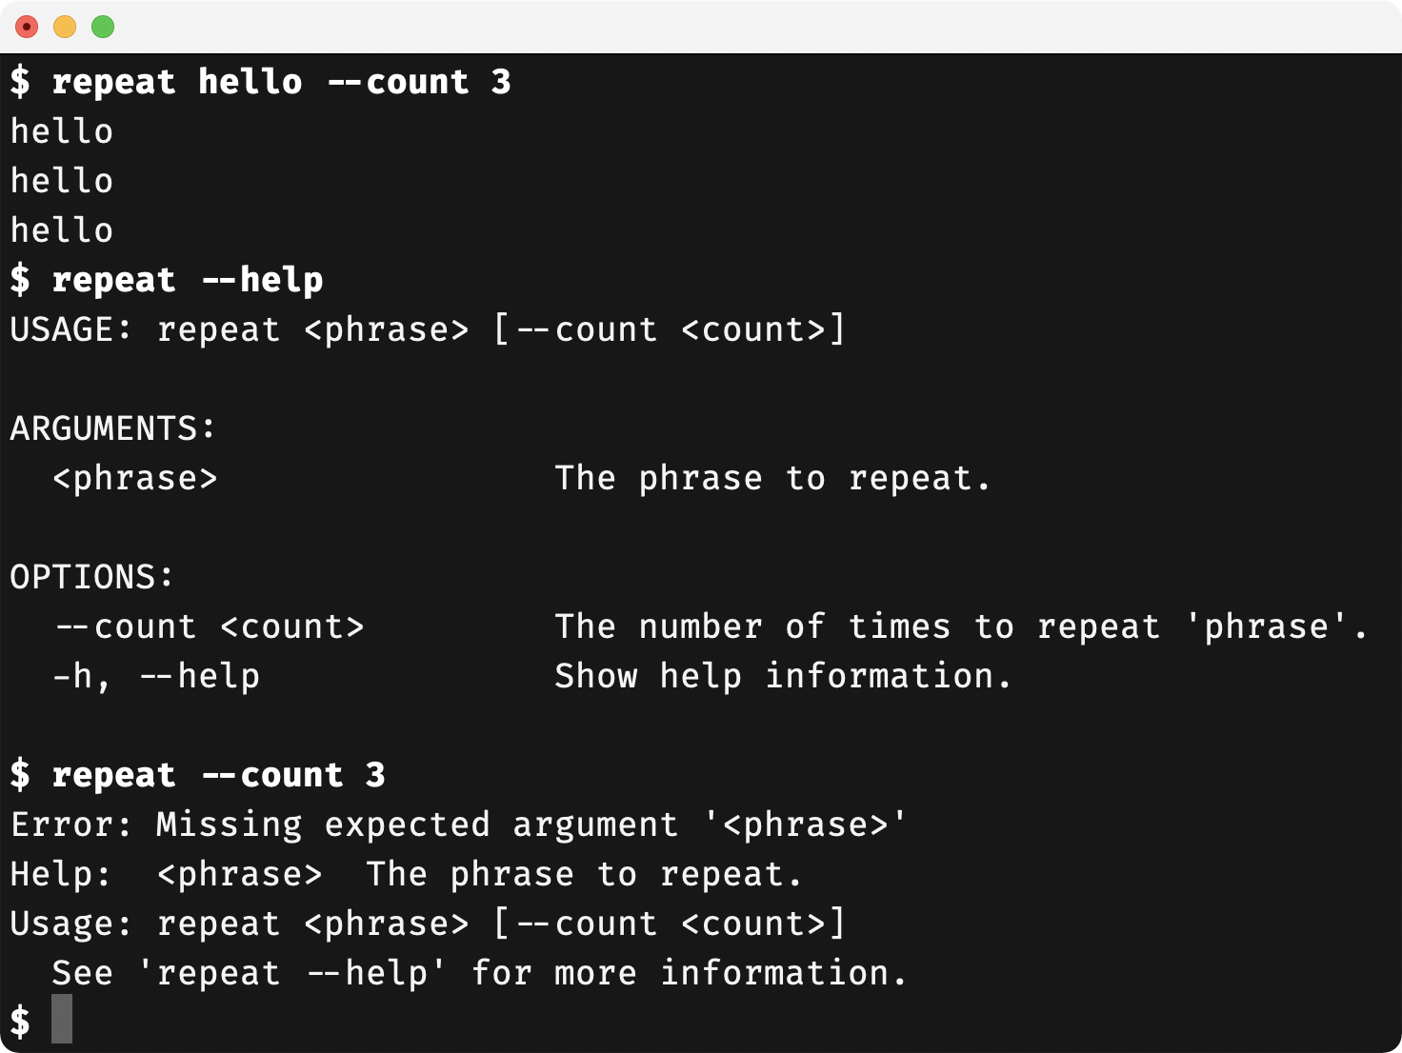Image resolution: width=1402 pixels, height=1053 pixels.
Task: Click the '<phrase>' argument under ARGUMENTS
Action: (x=135, y=478)
